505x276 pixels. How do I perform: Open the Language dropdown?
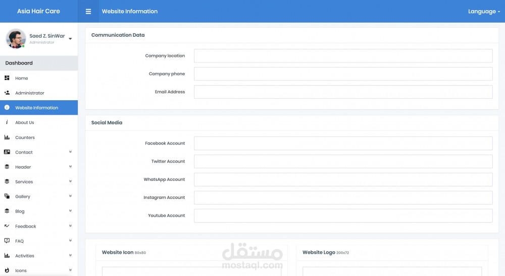(484, 12)
